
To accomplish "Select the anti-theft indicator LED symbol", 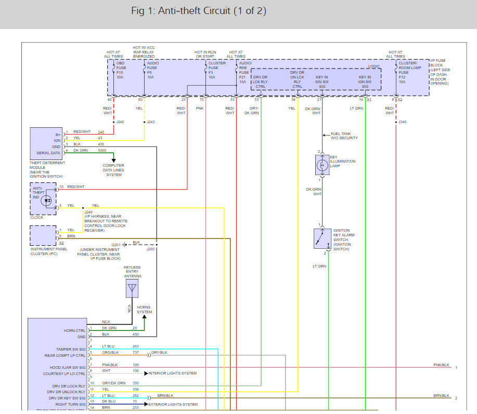I will coord(46,201).
